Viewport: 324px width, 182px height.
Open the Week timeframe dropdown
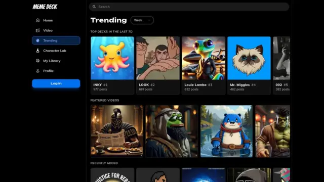click(142, 20)
